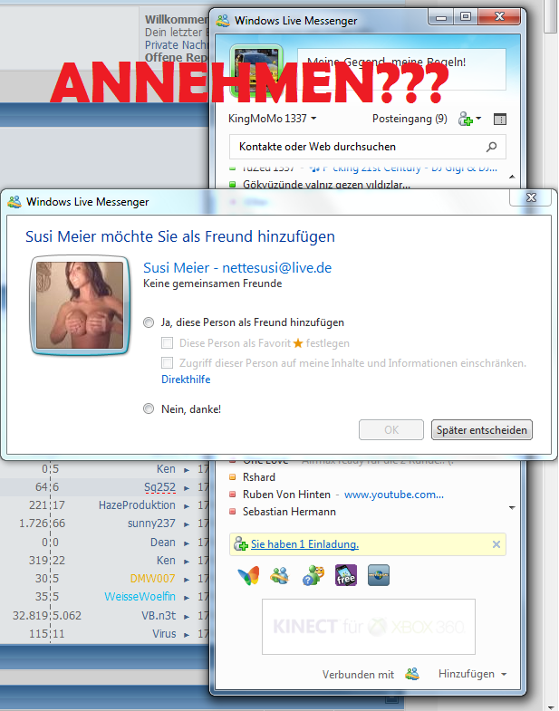This screenshot has height=711, width=559.
Task: Open forum user Sg252
Action: [159, 487]
